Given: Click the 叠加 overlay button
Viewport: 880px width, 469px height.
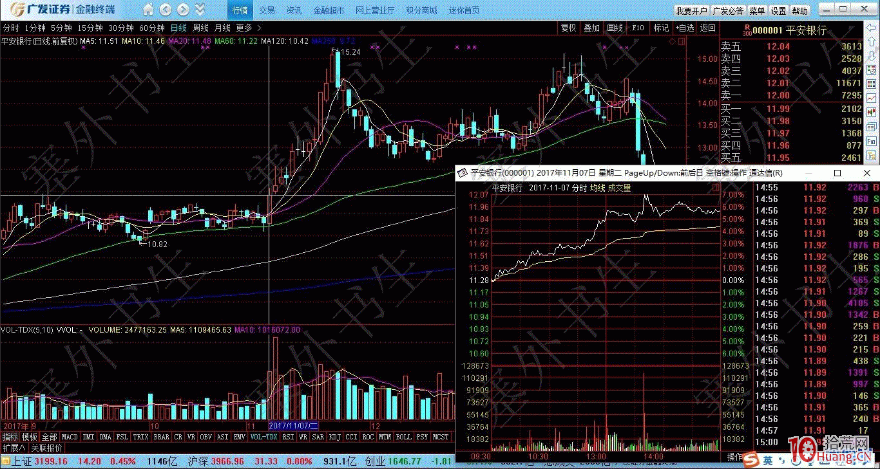Looking at the screenshot, I should tap(591, 28).
